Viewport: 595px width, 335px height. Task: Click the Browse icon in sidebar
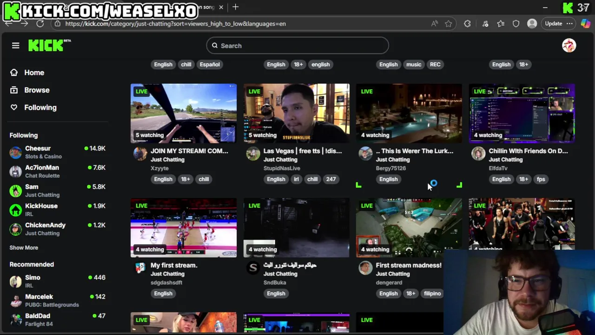(14, 90)
